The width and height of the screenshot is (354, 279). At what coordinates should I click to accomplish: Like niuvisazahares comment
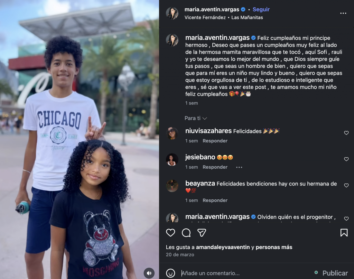346,133
